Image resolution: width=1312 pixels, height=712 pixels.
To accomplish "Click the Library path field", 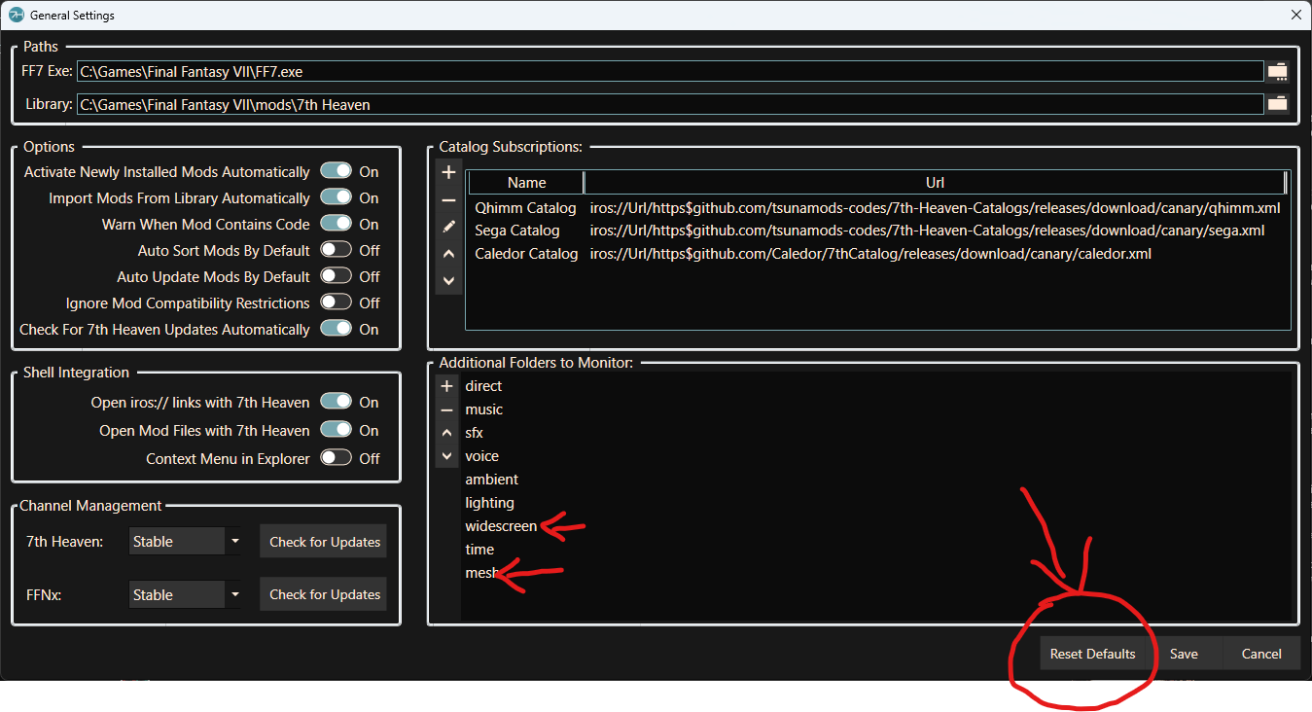I will click(670, 104).
